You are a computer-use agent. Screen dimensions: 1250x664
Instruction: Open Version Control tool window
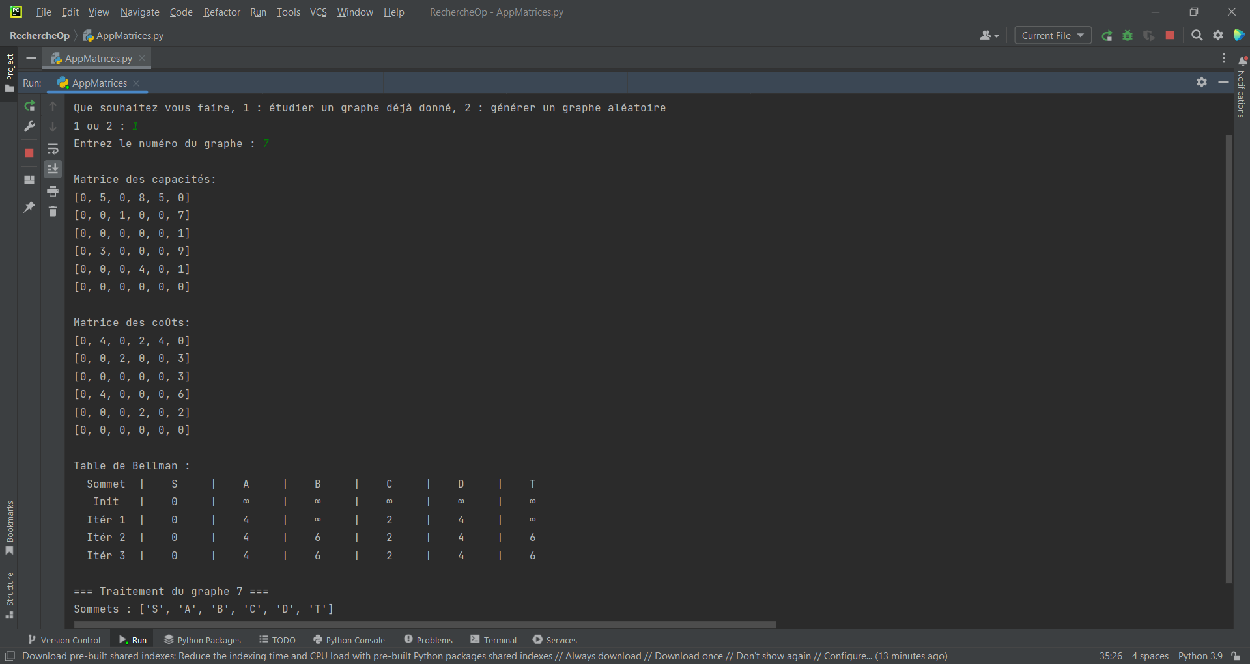tap(64, 640)
